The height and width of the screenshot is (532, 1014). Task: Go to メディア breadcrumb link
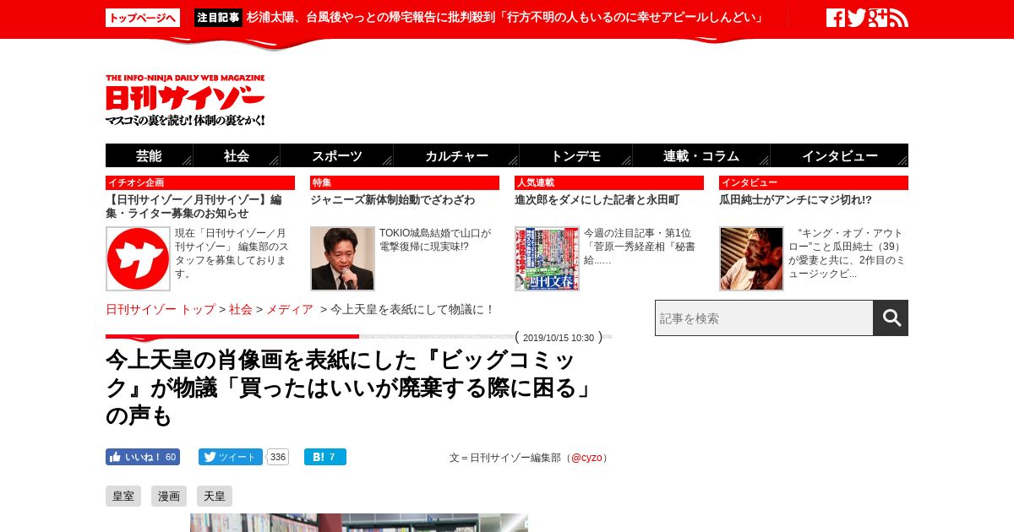pos(290,310)
